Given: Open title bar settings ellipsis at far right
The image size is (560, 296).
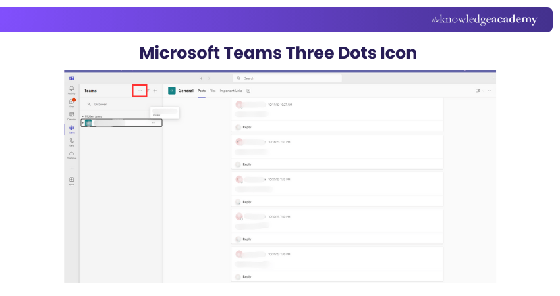Looking at the screenshot, I should pyautogui.click(x=494, y=78).
